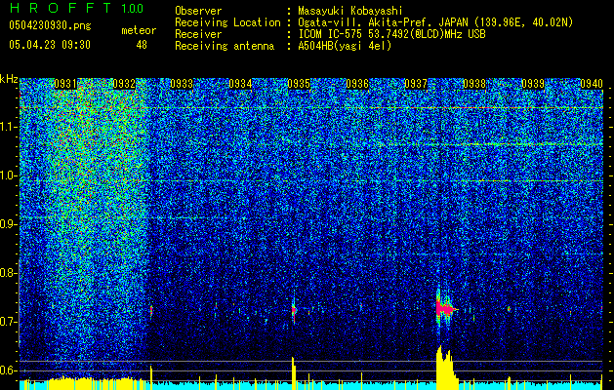Click the observer name Masayuki Kobayashi
The image size is (614, 390).
[349, 11]
